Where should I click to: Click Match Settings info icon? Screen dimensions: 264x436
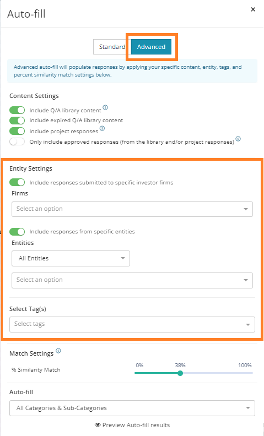point(58,351)
